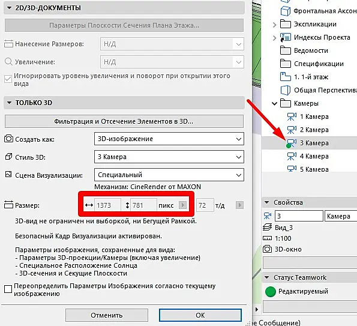Click the green Редактируемый status circle
357x326 pixels.
click(271, 292)
